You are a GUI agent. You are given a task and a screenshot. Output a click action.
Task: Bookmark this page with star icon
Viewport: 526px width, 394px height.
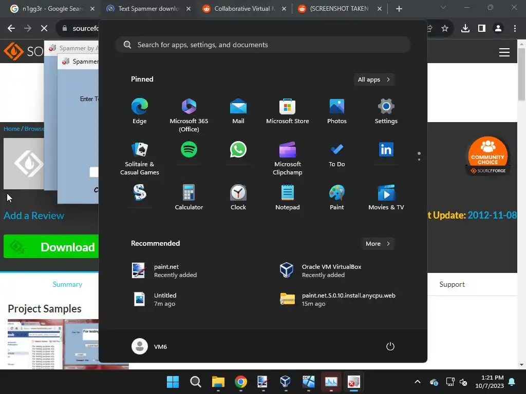[x=445, y=28]
